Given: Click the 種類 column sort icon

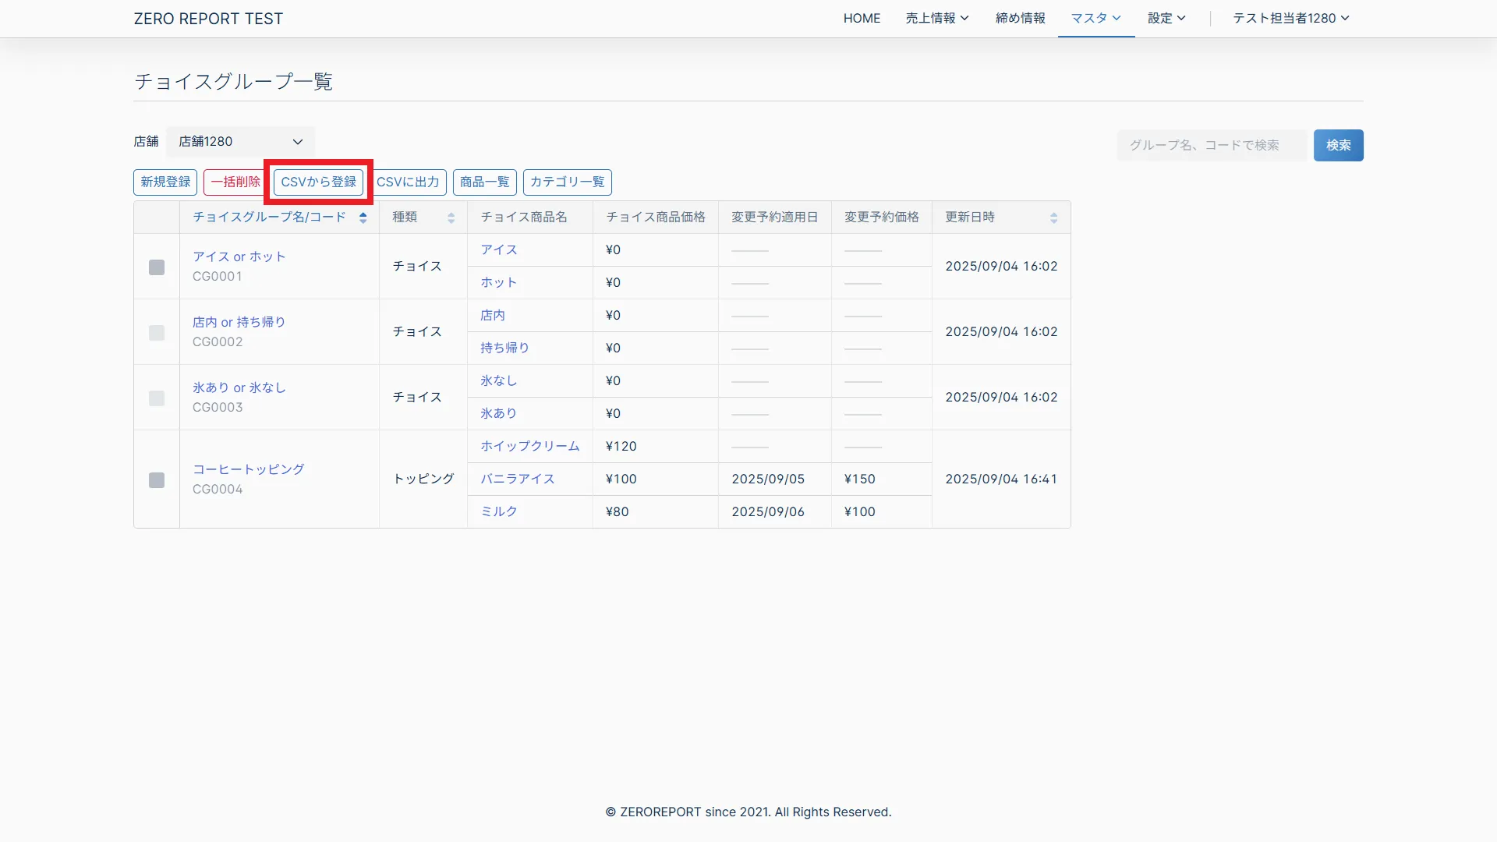Looking at the screenshot, I should pyautogui.click(x=451, y=218).
